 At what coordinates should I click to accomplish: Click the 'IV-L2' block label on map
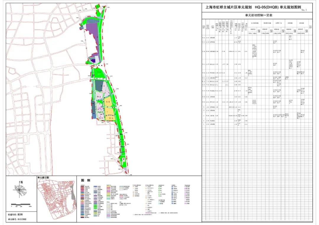tap(100, 110)
